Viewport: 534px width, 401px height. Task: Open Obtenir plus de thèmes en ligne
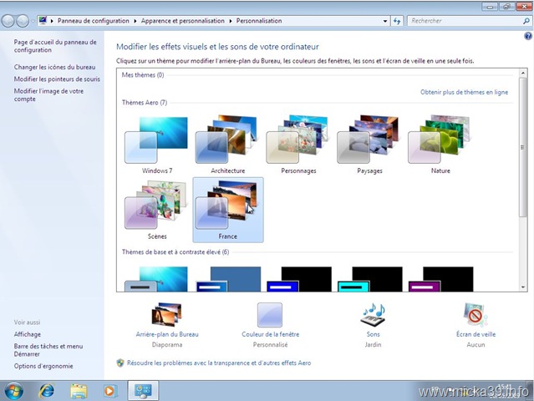464,92
